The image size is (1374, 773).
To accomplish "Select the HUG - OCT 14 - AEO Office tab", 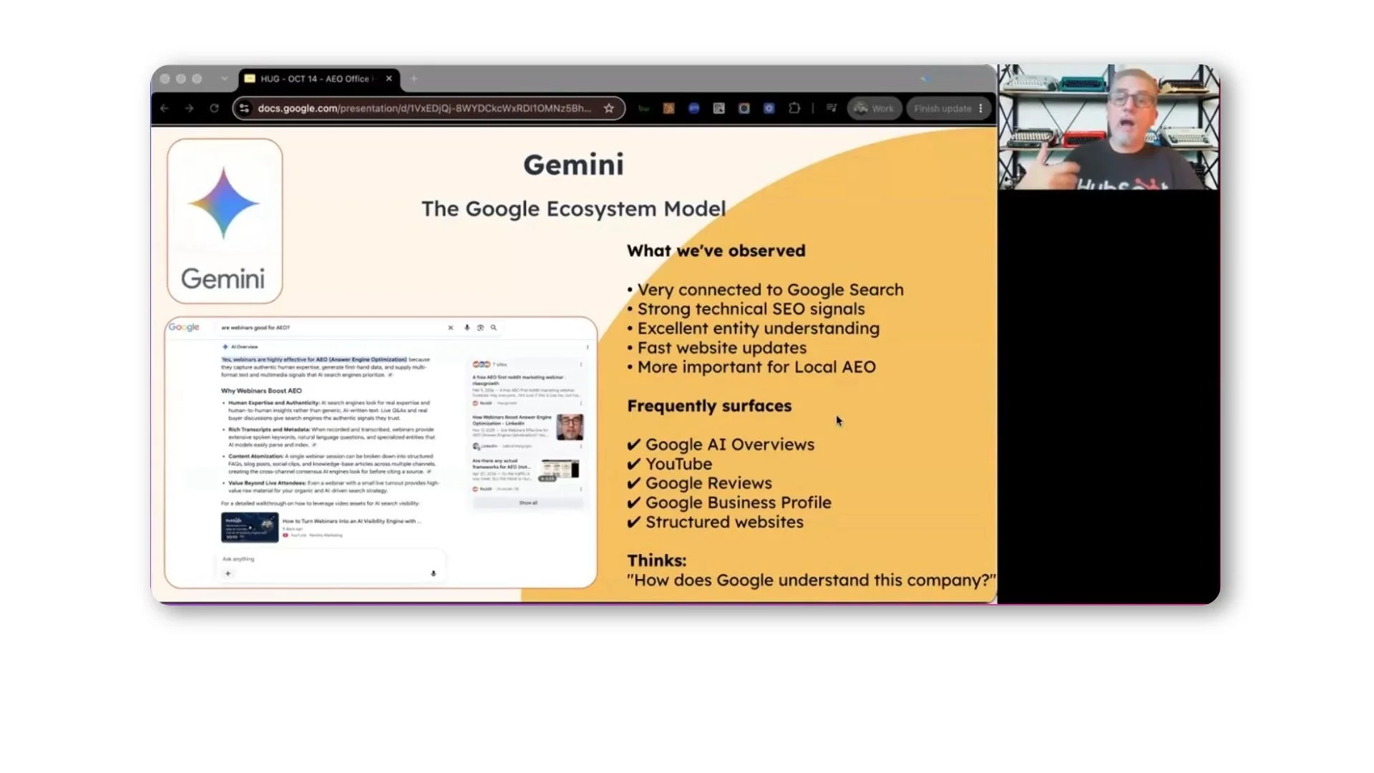I will coord(315,79).
